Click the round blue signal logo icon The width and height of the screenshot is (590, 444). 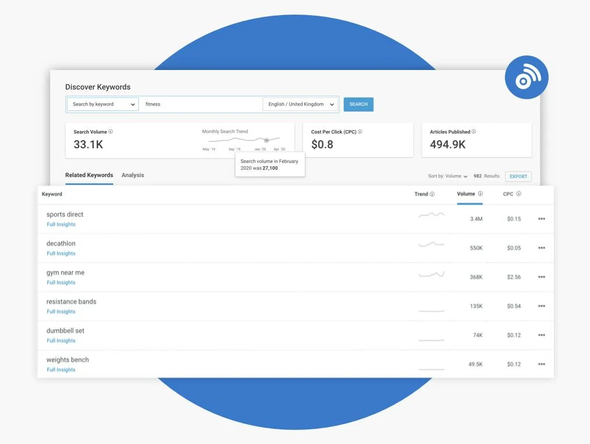(526, 77)
